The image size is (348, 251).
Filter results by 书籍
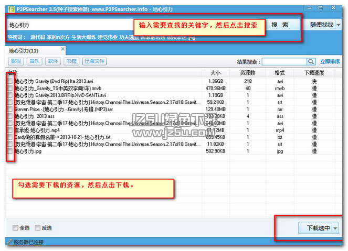click(71, 61)
